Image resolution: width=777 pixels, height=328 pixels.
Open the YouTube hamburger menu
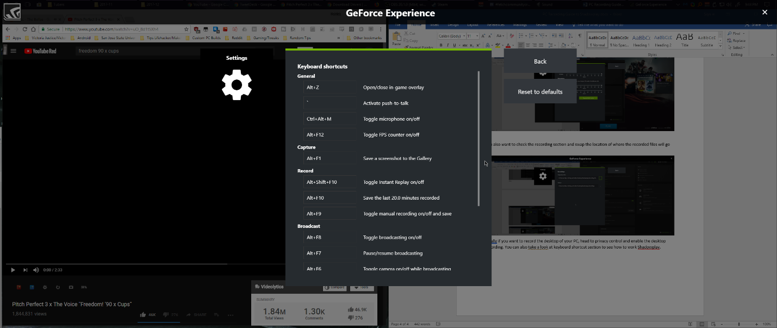[x=14, y=51]
